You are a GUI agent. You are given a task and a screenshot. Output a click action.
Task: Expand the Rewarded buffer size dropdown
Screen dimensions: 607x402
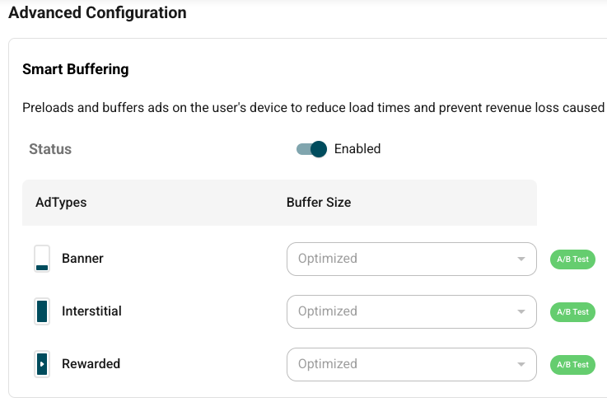411,364
